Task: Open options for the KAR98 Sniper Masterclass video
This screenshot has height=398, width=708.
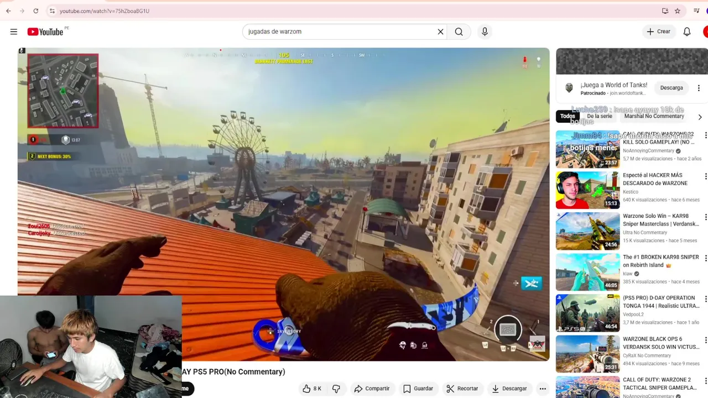Action: 705,217
